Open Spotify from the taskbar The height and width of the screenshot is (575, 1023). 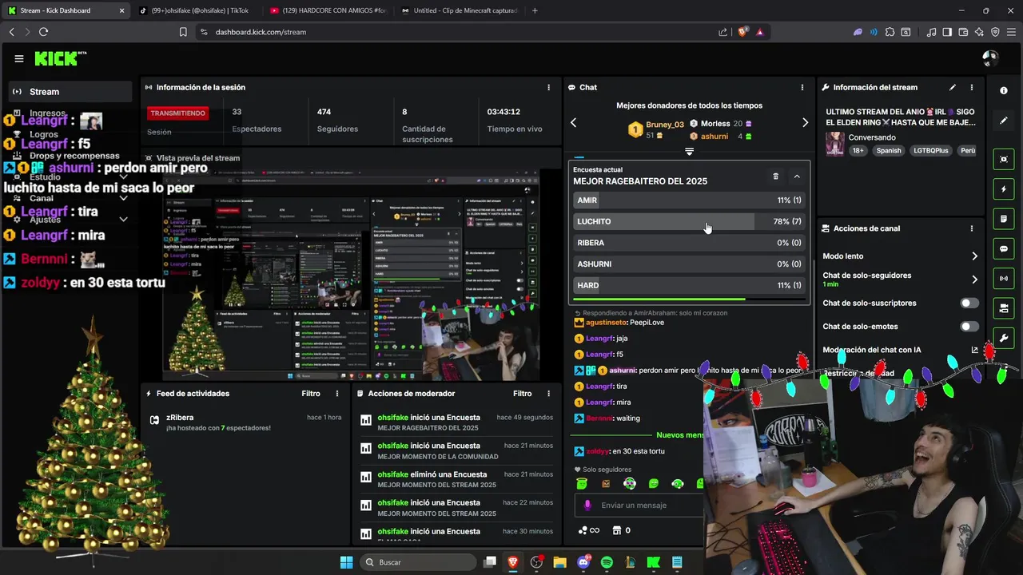607,562
